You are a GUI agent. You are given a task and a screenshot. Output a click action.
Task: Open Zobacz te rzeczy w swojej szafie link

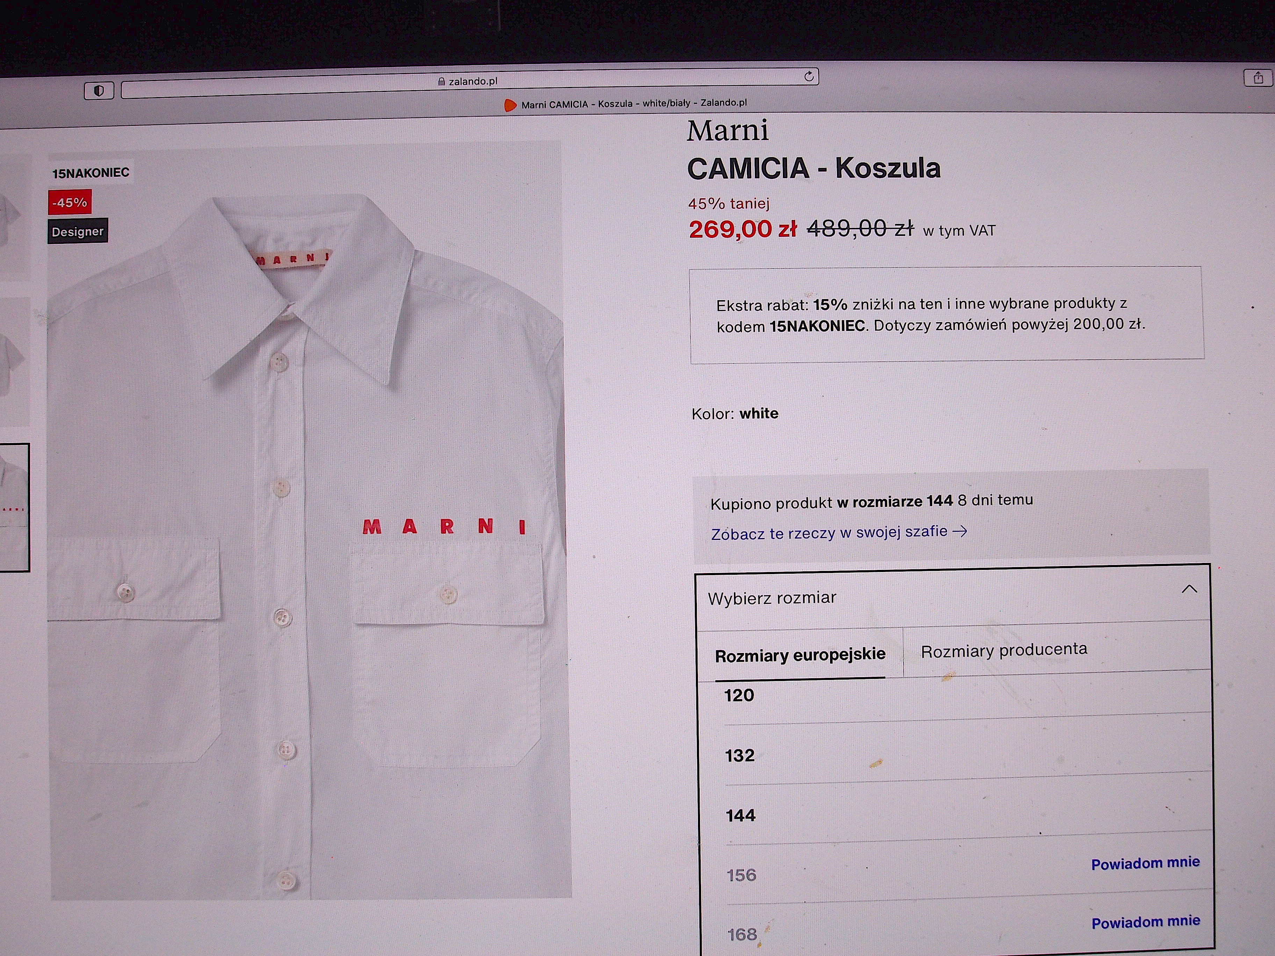click(x=839, y=533)
